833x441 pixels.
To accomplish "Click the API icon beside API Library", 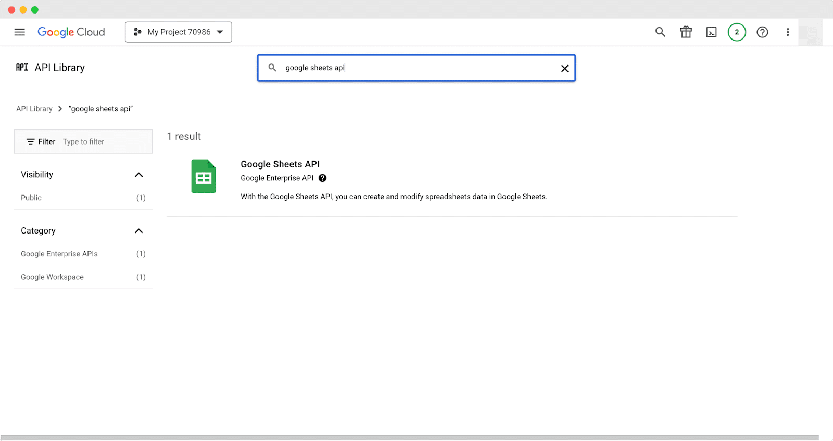I will 22,67.
